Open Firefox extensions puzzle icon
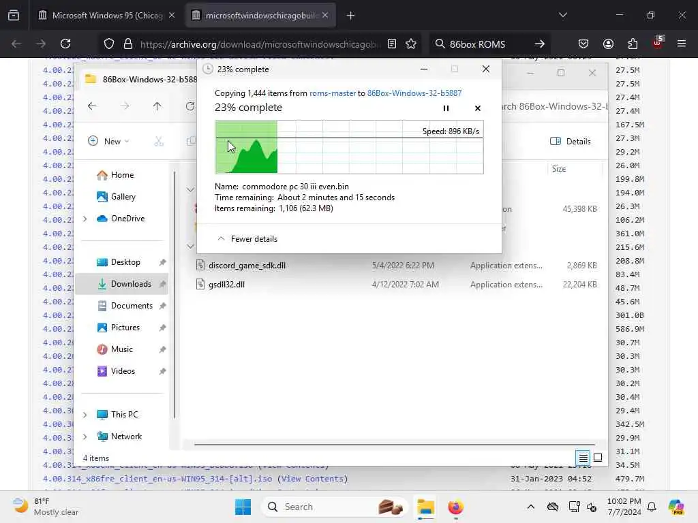The image size is (698, 523). (633, 44)
